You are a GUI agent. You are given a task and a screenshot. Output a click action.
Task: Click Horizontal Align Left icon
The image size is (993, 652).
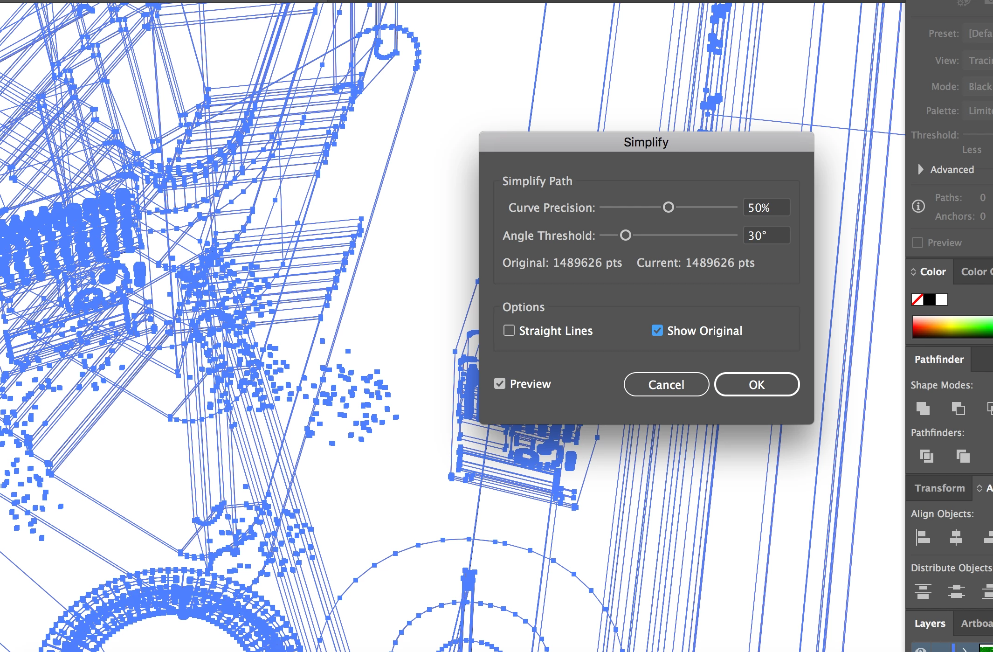pos(923,537)
